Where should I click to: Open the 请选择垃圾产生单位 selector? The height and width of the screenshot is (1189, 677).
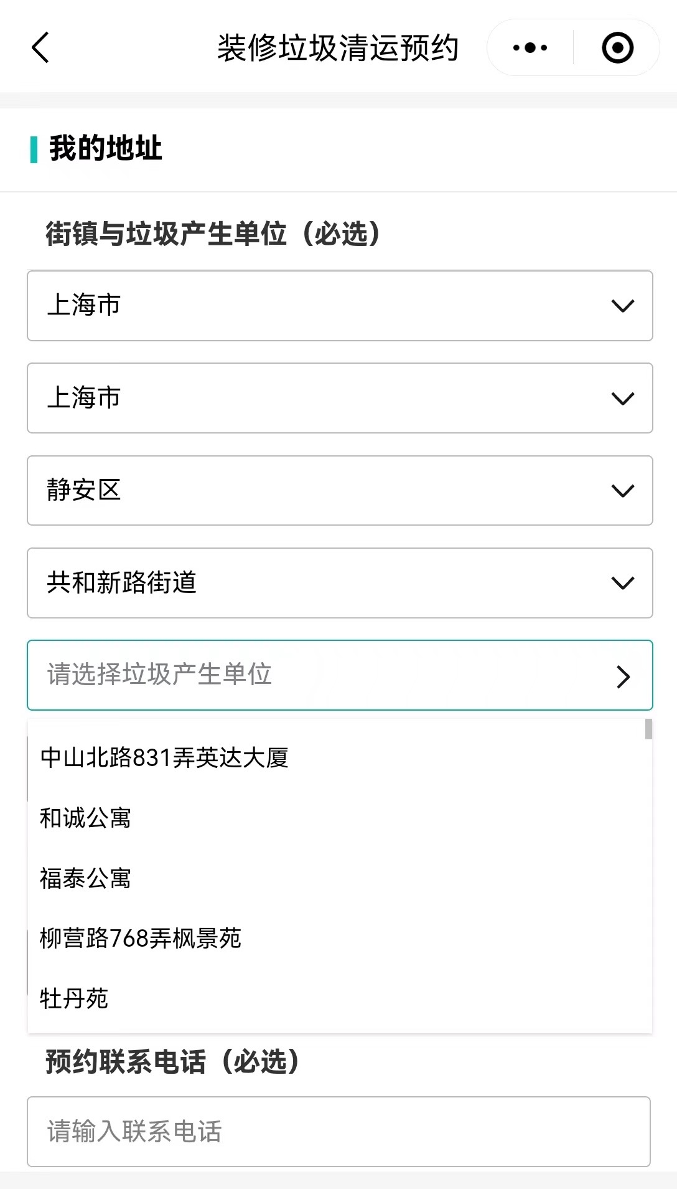(x=340, y=675)
